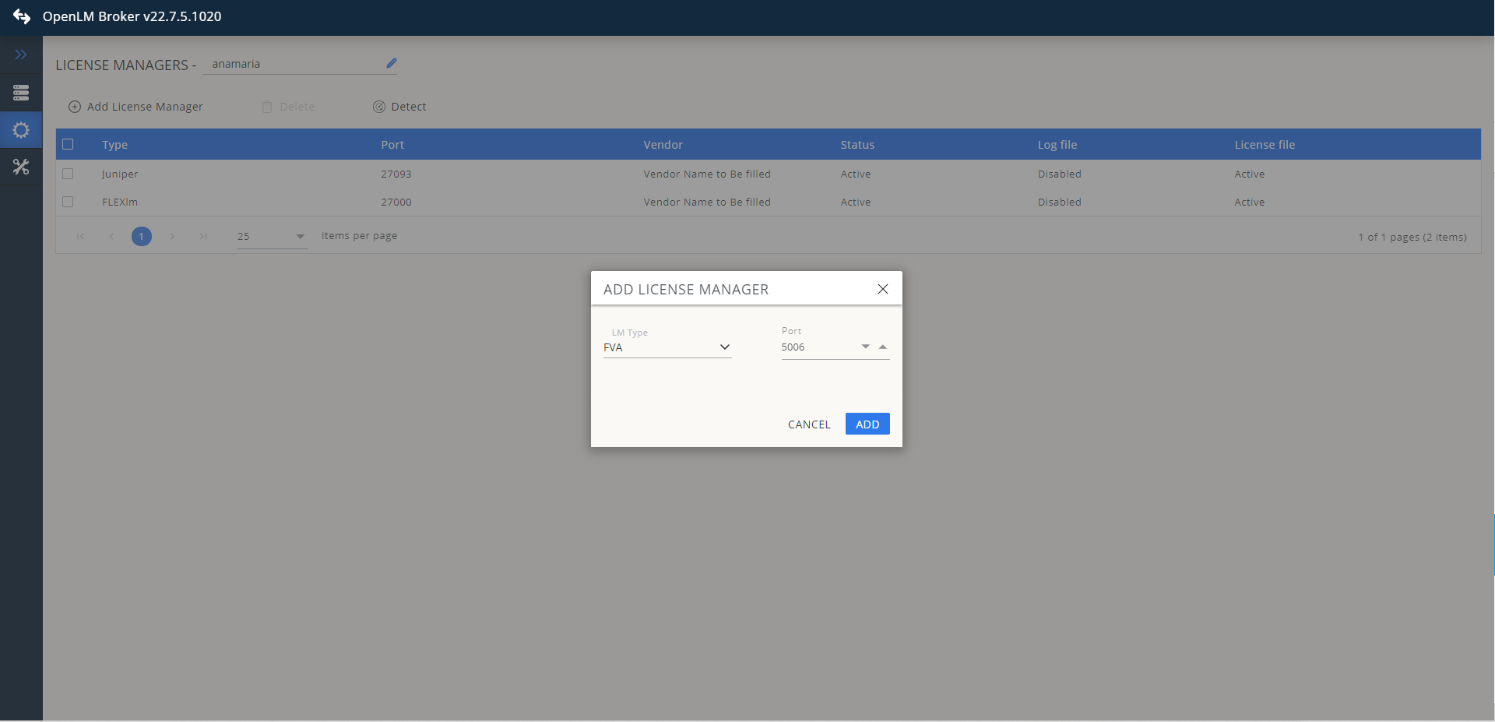Click the pencil icon to edit anamaria name
Image resolution: width=1495 pixels, height=722 pixels.
(390, 63)
